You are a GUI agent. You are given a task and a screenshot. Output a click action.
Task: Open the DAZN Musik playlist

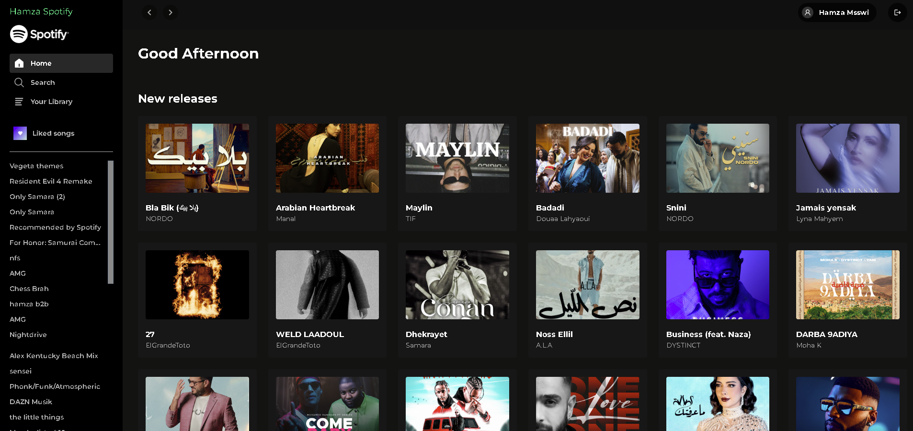[x=31, y=402]
